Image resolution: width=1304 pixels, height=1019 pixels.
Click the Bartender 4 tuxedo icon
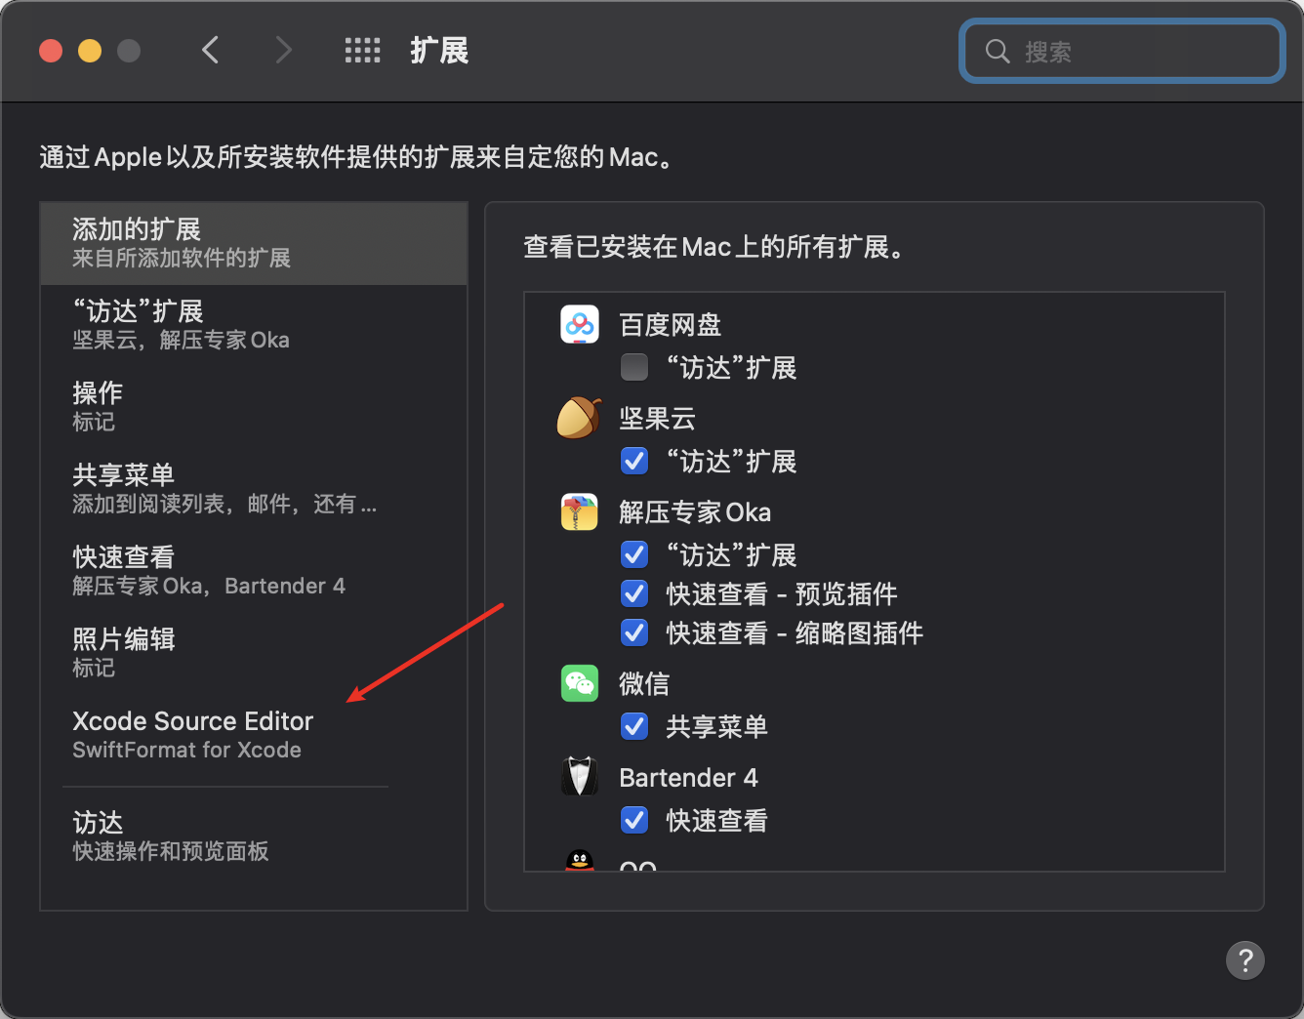(580, 777)
